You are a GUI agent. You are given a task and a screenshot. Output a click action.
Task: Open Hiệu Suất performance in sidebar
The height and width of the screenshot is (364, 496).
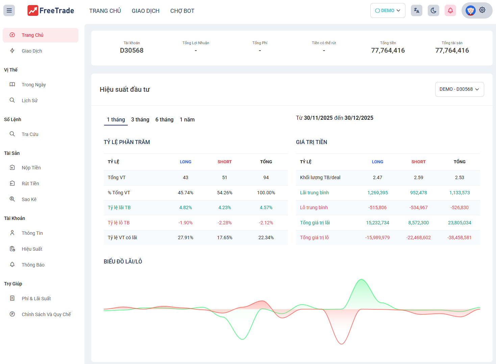[32, 249]
